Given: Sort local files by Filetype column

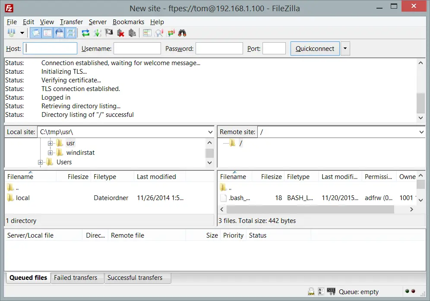Looking at the screenshot, I should (112, 177).
